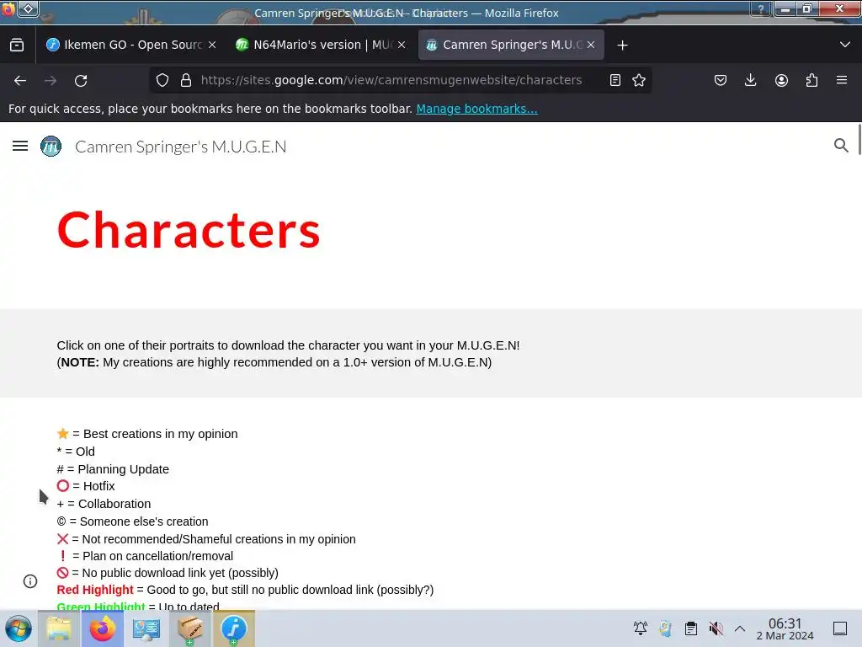Click '+ = Collaboration' legend line
This screenshot has width=862, height=647.
point(104,504)
